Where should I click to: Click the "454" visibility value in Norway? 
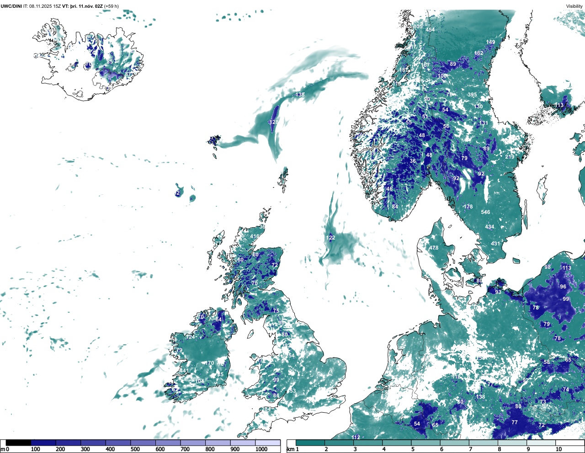[x=430, y=30]
